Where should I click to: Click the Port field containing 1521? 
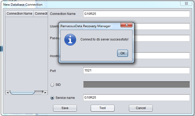[137, 71]
